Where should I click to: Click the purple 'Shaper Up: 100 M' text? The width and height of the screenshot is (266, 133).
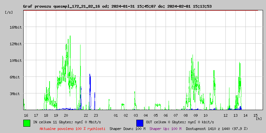point(165,129)
